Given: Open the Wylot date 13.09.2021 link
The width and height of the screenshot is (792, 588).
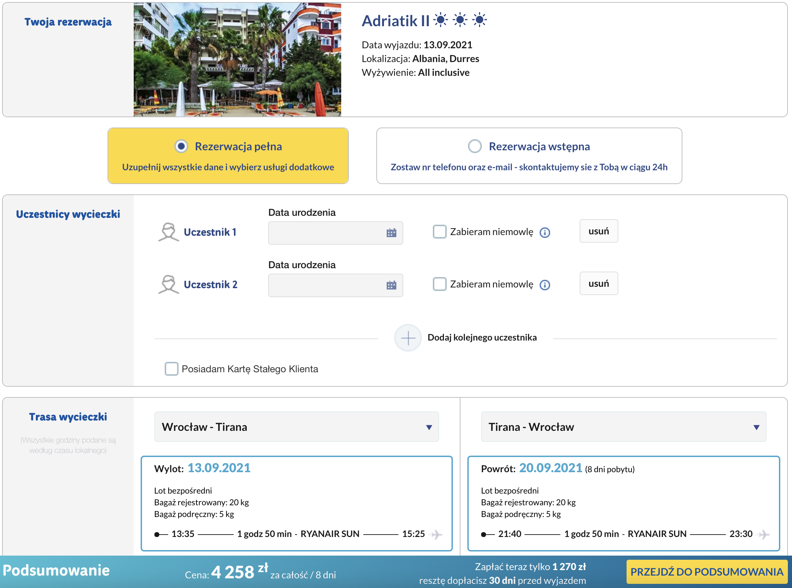Looking at the screenshot, I should (x=219, y=468).
